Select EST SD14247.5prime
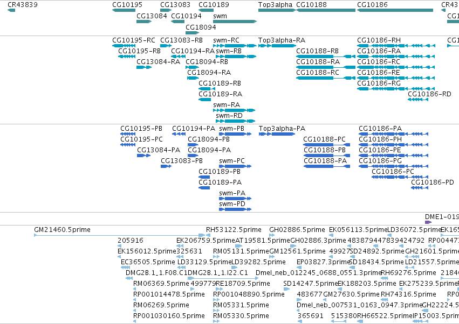This screenshot has height=324, width=459. coord(286,289)
